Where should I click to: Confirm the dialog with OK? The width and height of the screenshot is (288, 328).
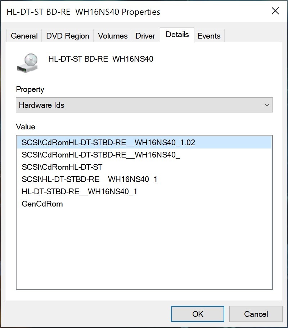[x=198, y=314]
